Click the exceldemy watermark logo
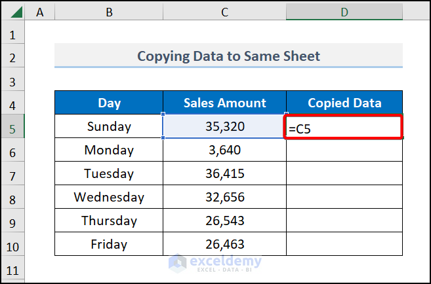The image size is (431, 284). click(215, 262)
